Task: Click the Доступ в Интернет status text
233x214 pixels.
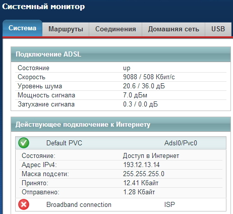Action: coord(151,156)
